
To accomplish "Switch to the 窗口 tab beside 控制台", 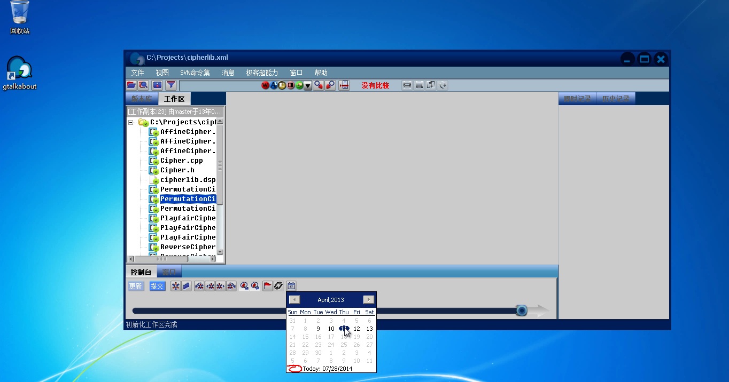I will pos(169,272).
